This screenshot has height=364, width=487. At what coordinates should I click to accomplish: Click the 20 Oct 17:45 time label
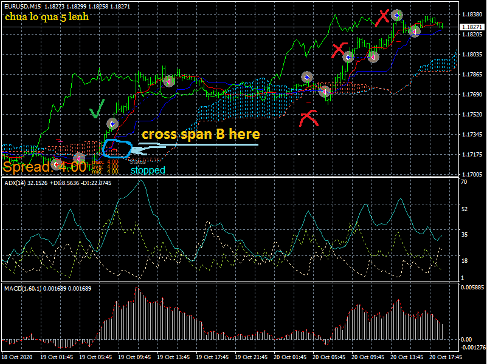[x=446, y=357]
